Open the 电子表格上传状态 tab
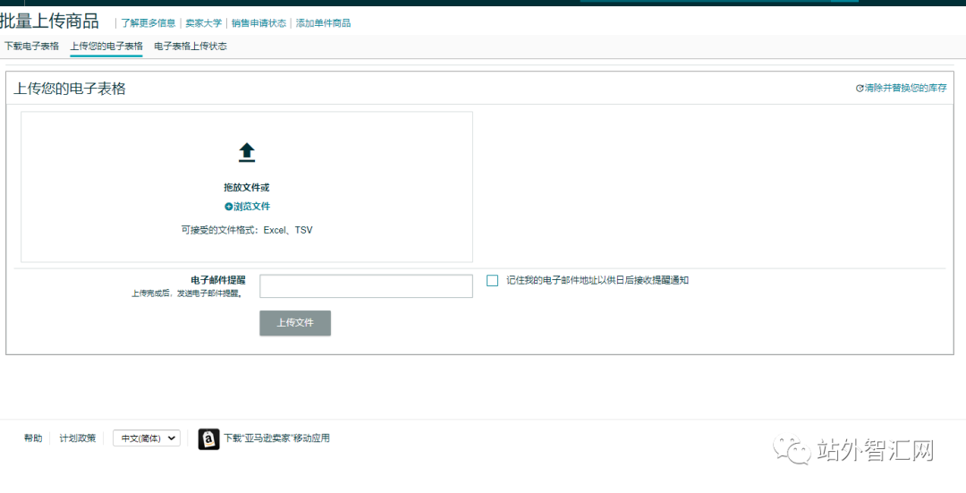 pyautogui.click(x=191, y=47)
